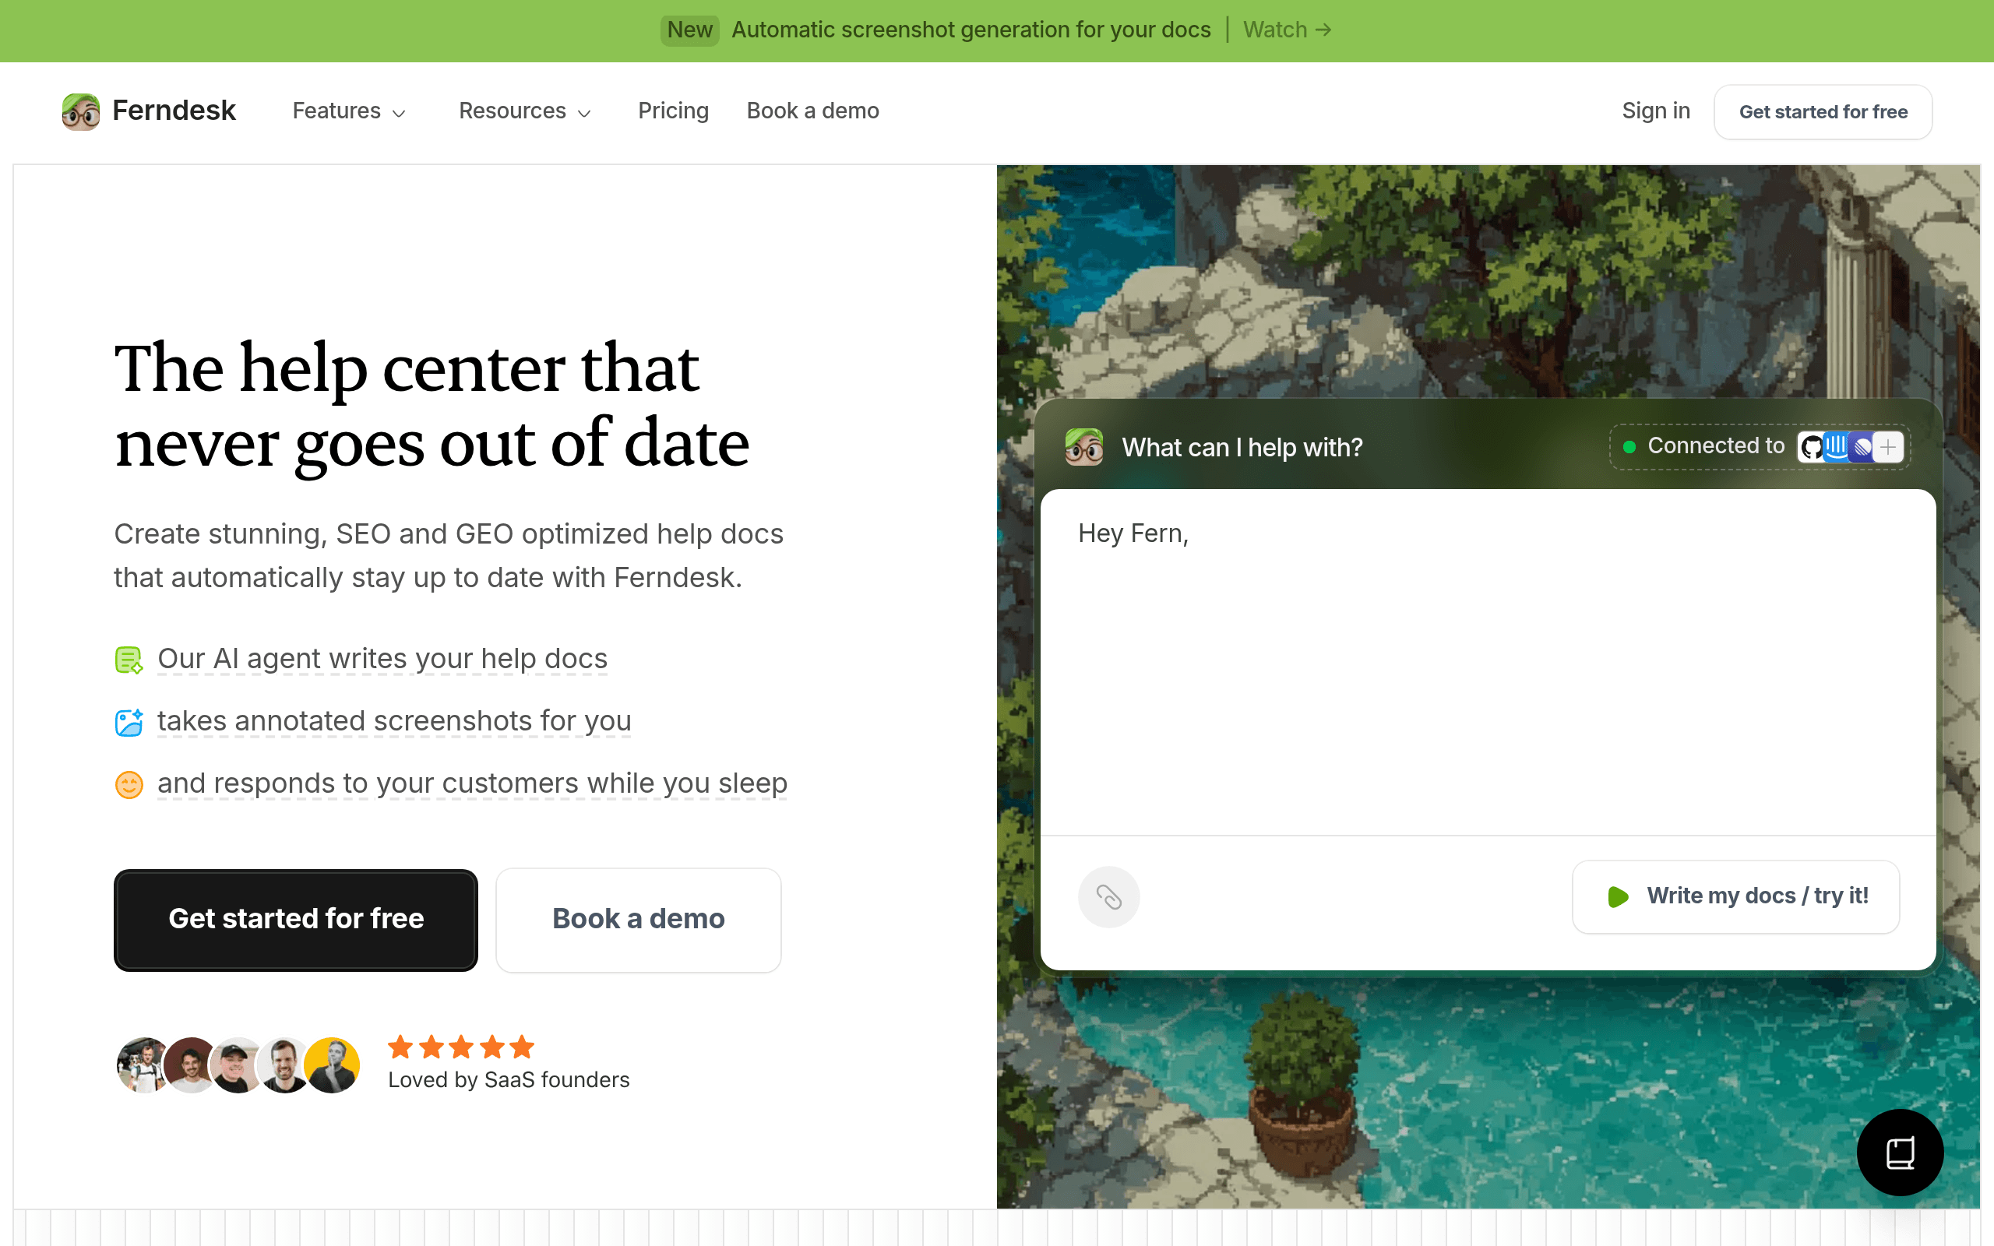Viewport: 1994px width, 1246px height.
Task: Open the Pricing page
Action: (x=673, y=111)
